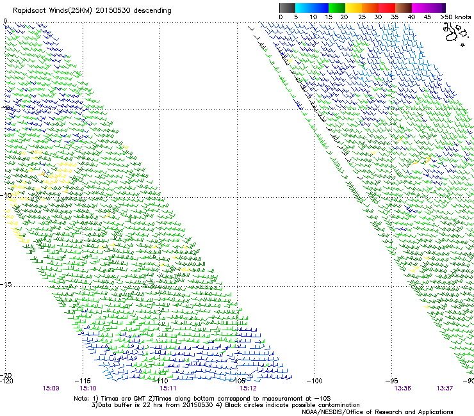Click the note 'Black circles indicate possible contamination'

(291, 405)
